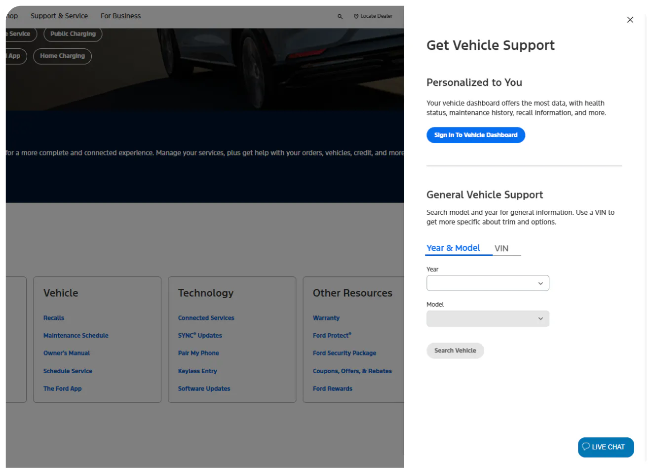Click the Other Resources card heading
This screenshot has width=653, height=468.
coord(352,293)
